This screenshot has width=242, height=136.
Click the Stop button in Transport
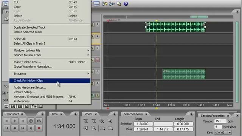click(x=7, y=121)
